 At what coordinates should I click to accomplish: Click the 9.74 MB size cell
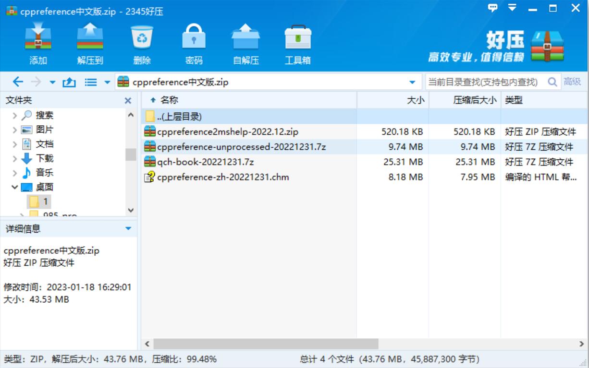[x=405, y=147]
